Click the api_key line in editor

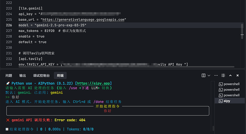click(70, 14)
